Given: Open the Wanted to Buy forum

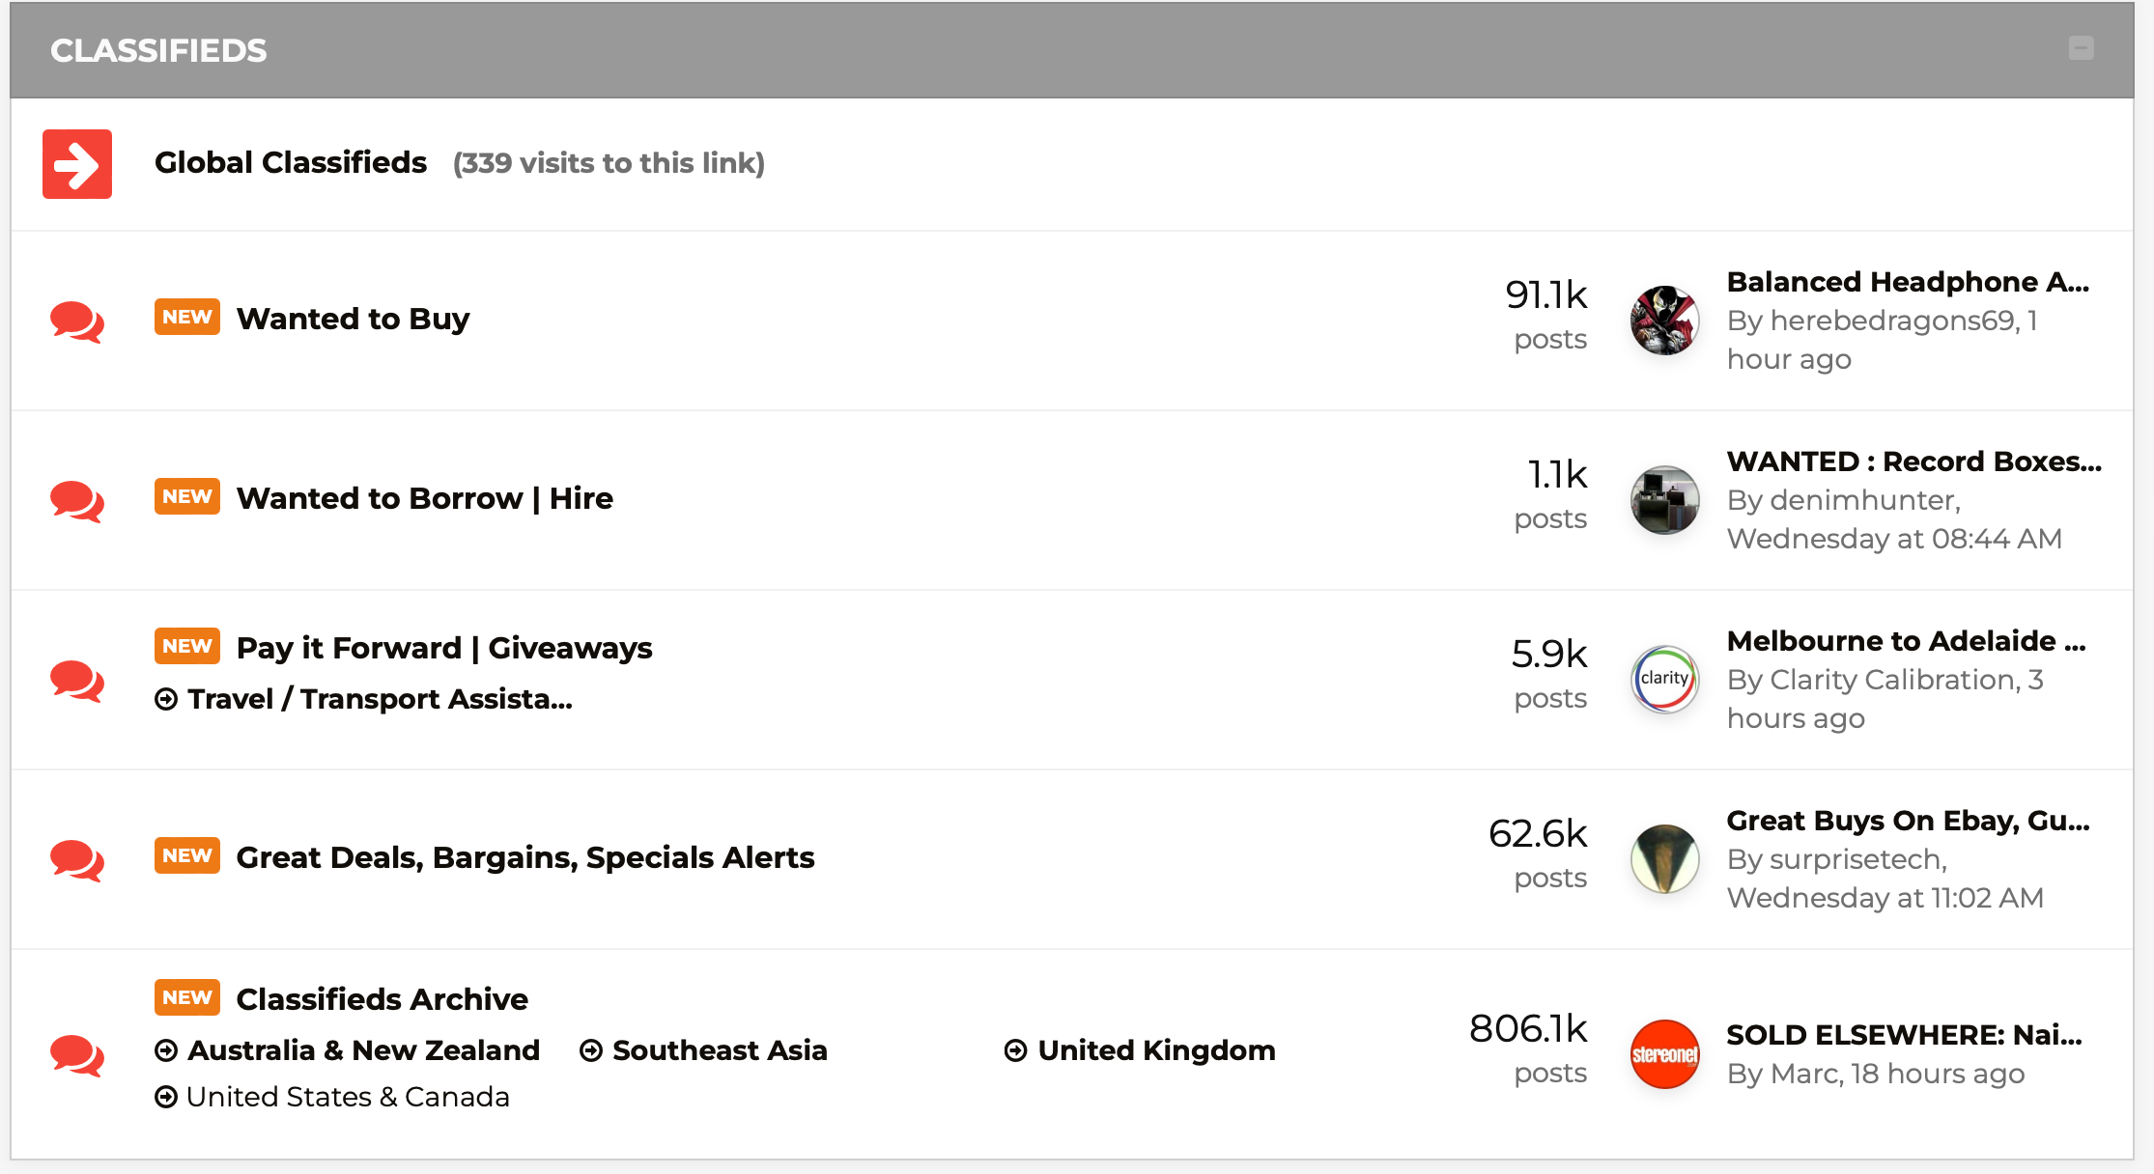Looking at the screenshot, I should [353, 319].
